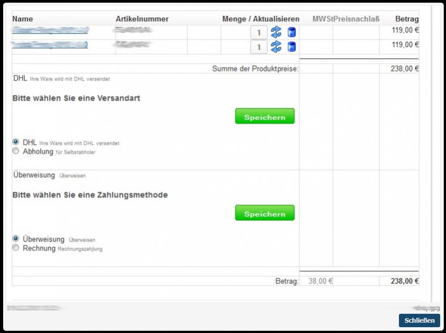Click the update quantity icon for the first product
This screenshot has height=333, width=446.
point(276,32)
